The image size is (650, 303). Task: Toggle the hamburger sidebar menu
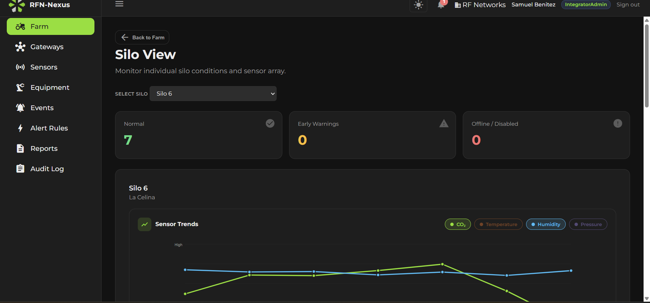click(119, 4)
